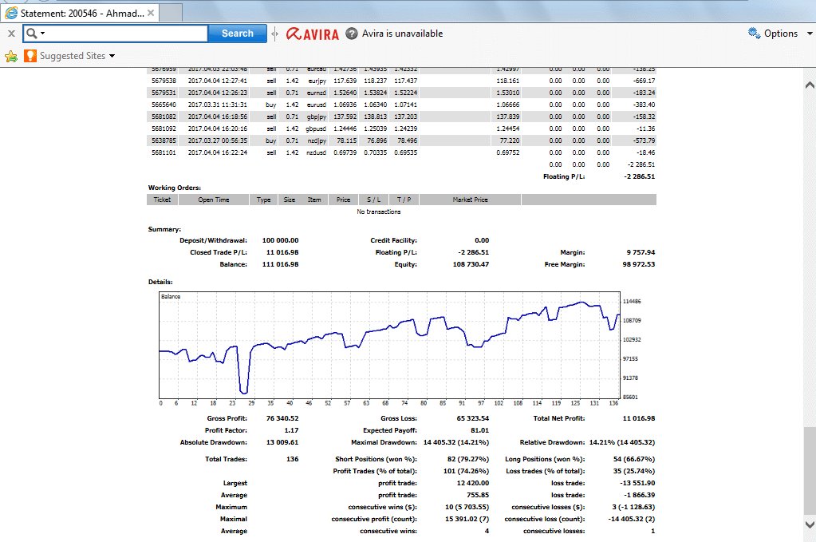Click the Free Margin value 98 972.53
This screenshot has width=816, height=542.
pos(639,264)
